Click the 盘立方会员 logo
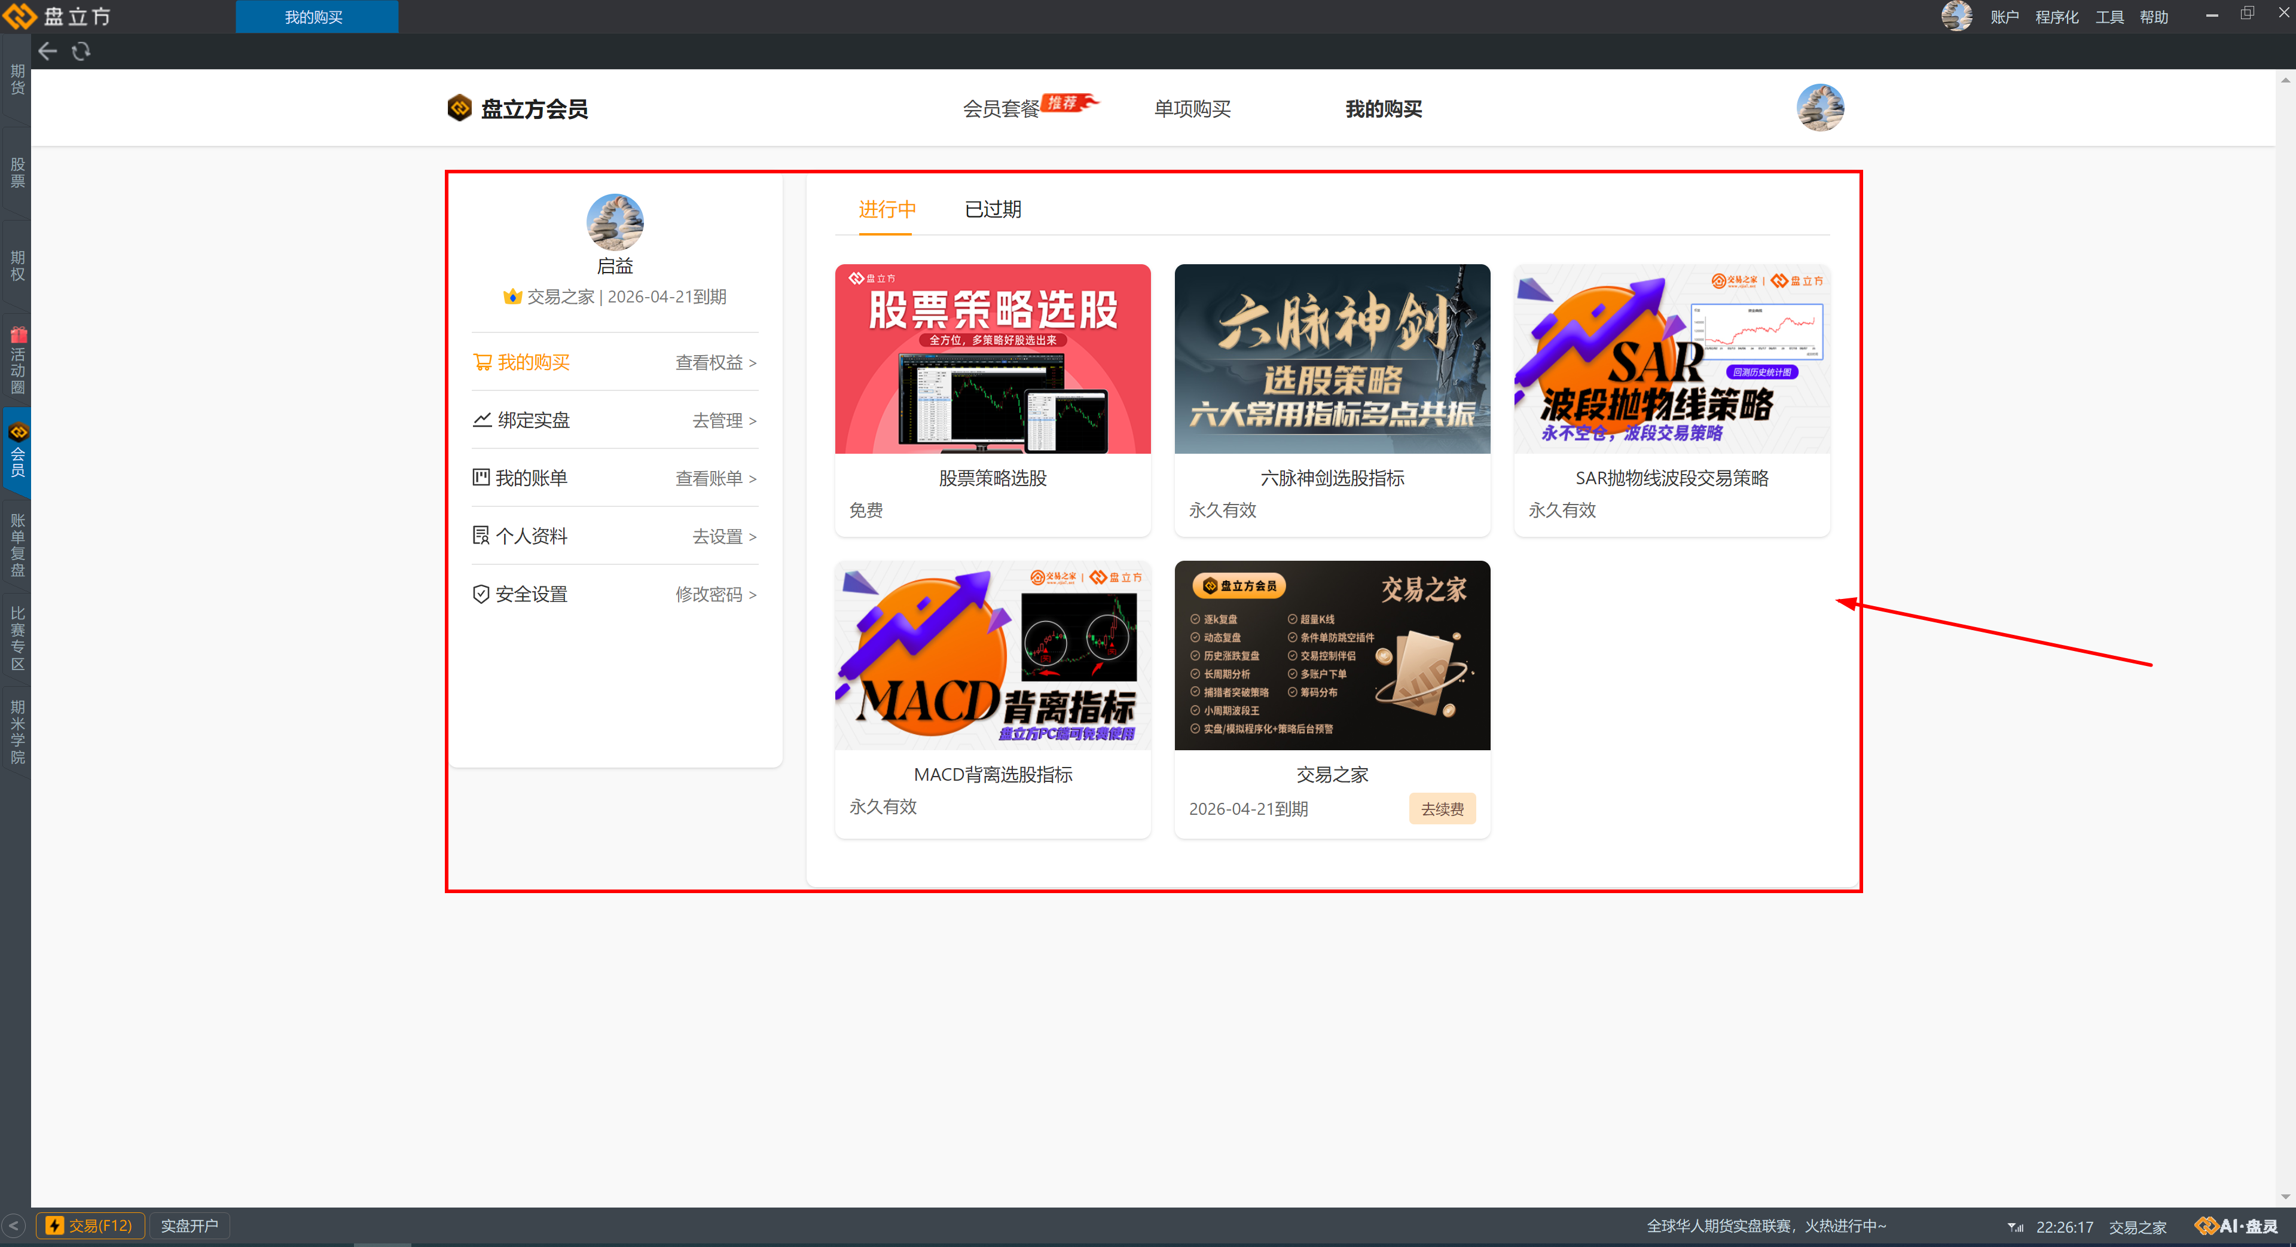 517,109
